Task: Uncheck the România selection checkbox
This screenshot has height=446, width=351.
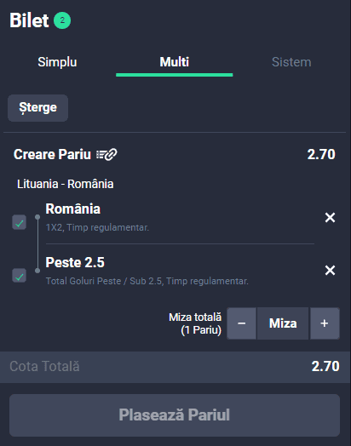Action: point(19,222)
